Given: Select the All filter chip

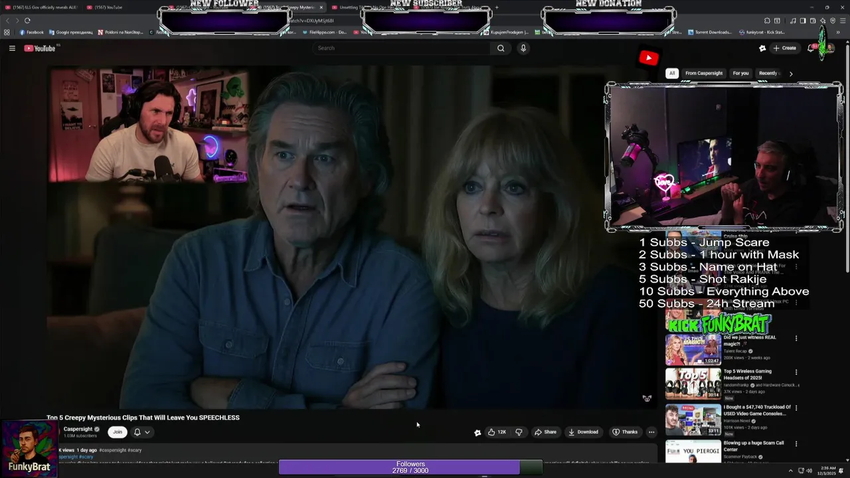Looking at the screenshot, I should (672, 73).
